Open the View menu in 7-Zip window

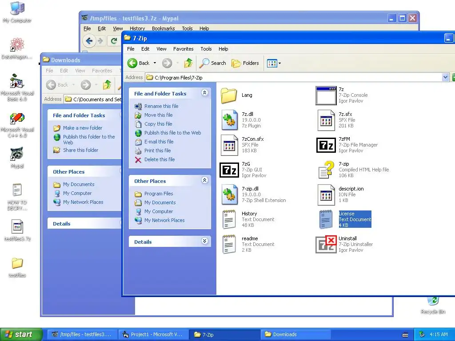[x=161, y=49]
